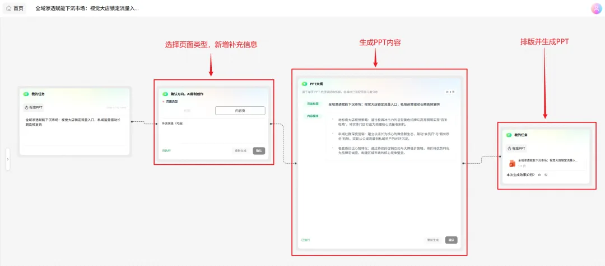This screenshot has height=266, width=605.
Task: Open the generated PPT file title in last card
Action: [x=548, y=160]
